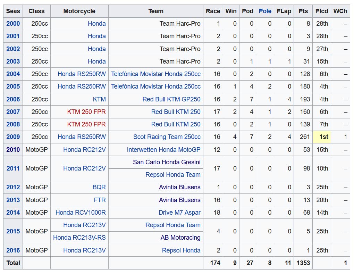This screenshot has width=354, height=273.
Task: Select the 1353 total points cell
Action: [303, 263]
